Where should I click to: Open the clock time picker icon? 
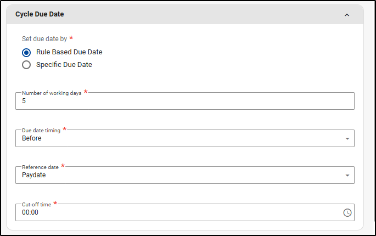[347, 212]
